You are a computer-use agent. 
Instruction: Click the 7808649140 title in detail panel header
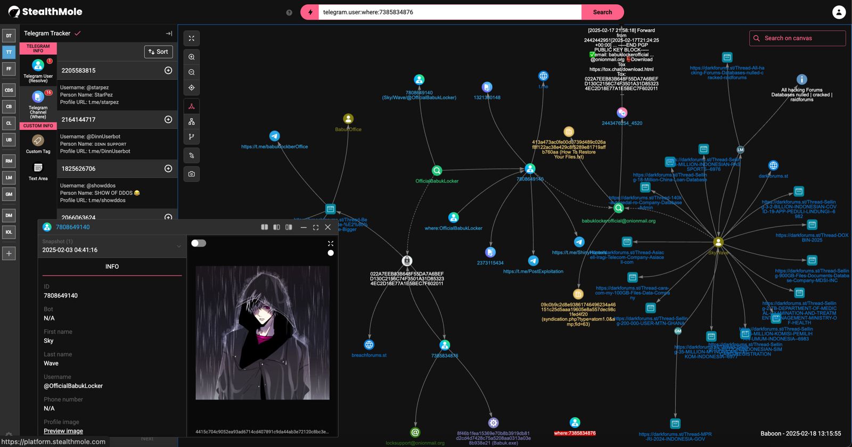coord(73,227)
